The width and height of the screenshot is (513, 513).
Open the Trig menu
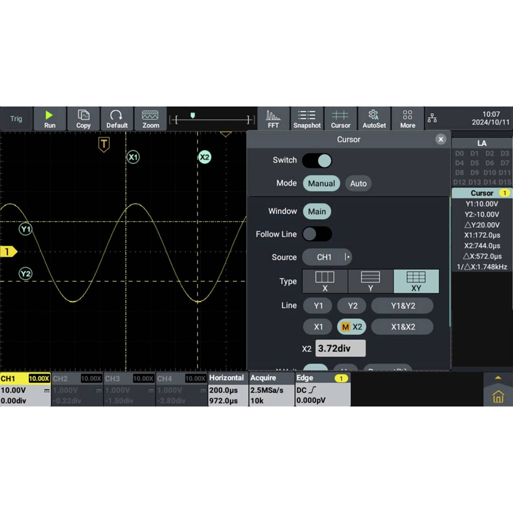16,119
